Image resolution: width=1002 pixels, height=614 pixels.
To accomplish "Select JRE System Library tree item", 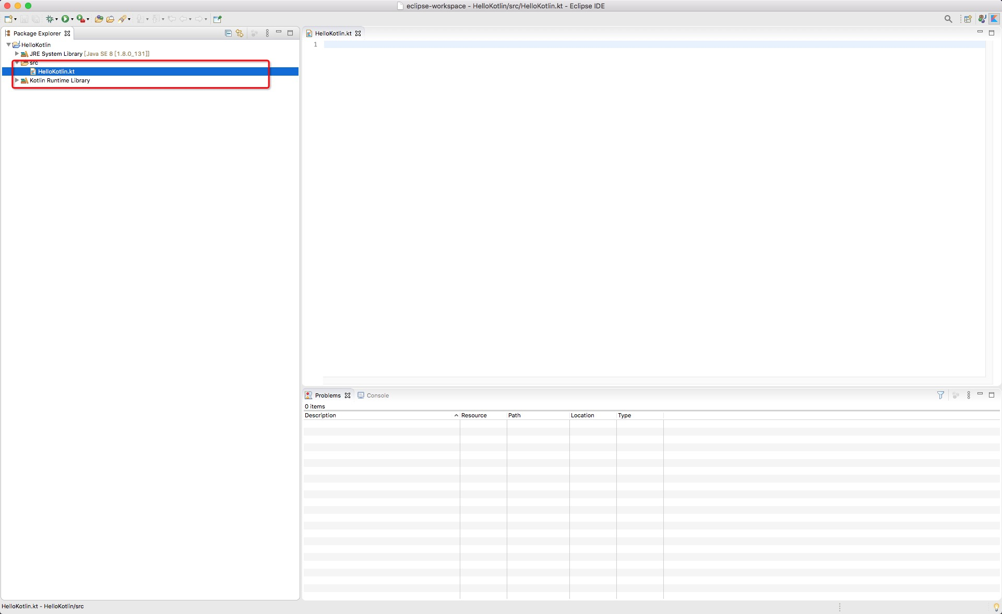I will [x=89, y=54].
